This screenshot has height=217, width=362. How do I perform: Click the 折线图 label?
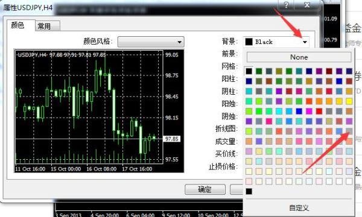pos(226,128)
